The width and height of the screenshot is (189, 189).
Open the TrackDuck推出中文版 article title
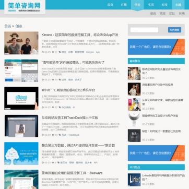pos(70,118)
